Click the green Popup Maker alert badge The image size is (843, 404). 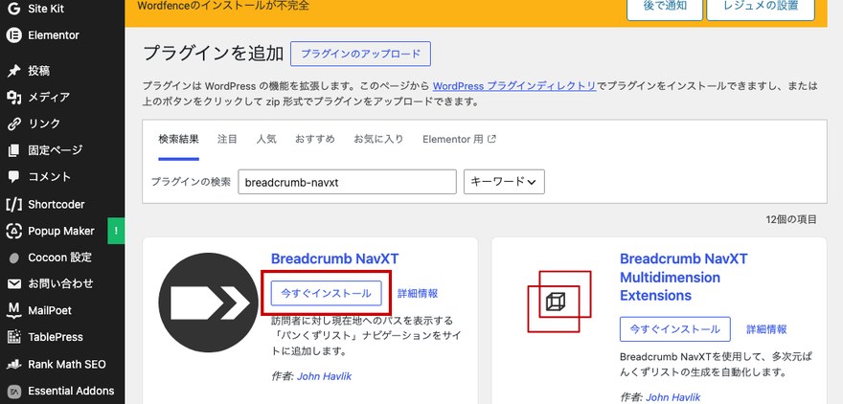[116, 231]
